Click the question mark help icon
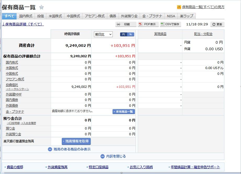This screenshot has height=174, width=241. click(x=179, y=7)
